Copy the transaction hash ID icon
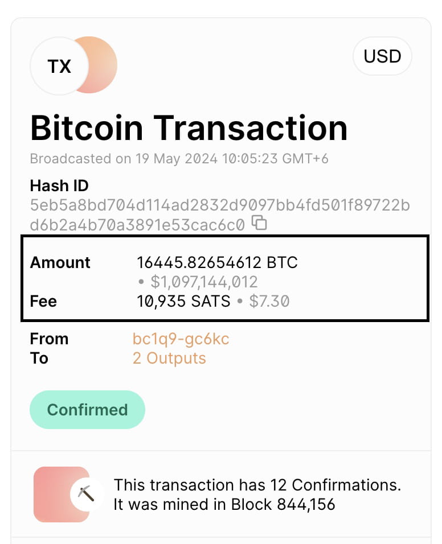This screenshot has height=544, width=442. click(x=259, y=222)
